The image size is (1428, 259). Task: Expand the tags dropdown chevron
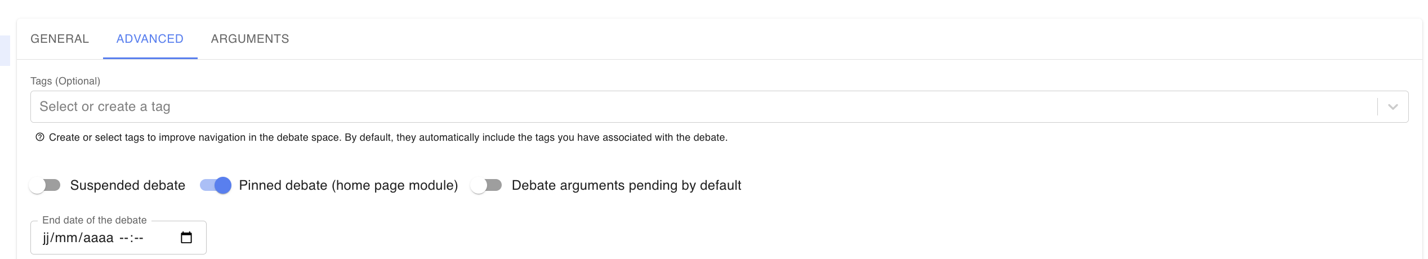point(1393,106)
